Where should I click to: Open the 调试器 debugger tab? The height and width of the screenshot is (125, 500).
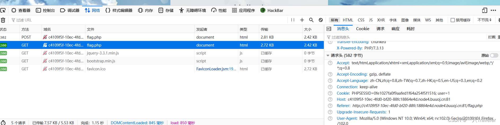(70, 10)
